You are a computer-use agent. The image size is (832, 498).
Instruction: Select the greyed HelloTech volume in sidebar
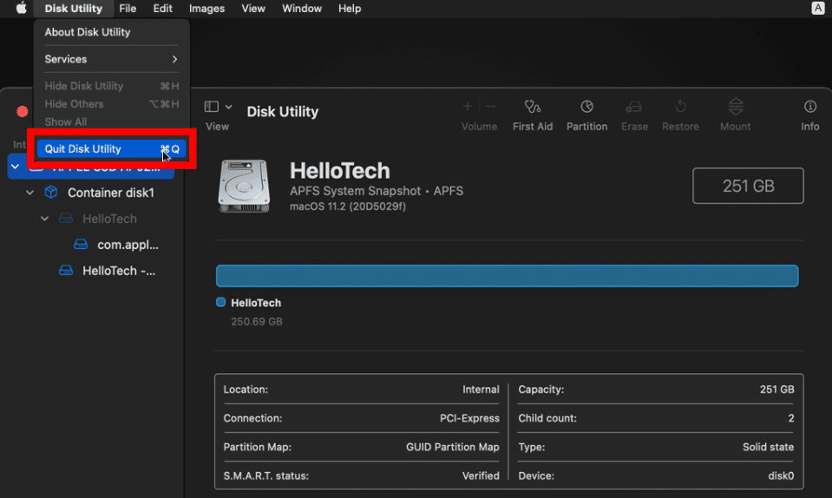pos(109,219)
